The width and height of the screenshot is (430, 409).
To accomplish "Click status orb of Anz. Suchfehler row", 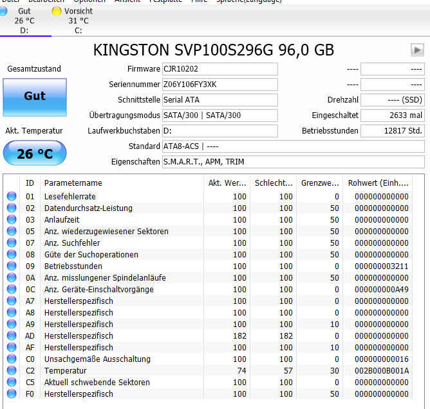I will 12,243.
